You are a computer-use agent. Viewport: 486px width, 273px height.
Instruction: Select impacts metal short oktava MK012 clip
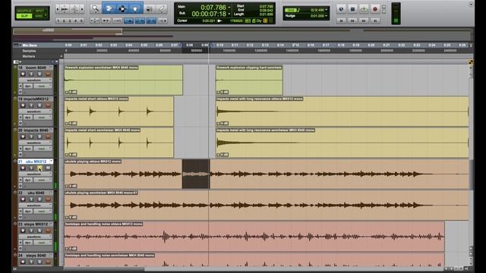coord(118,111)
